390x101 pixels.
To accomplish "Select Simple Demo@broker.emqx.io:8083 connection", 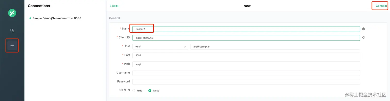I will (x=57, y=18).
